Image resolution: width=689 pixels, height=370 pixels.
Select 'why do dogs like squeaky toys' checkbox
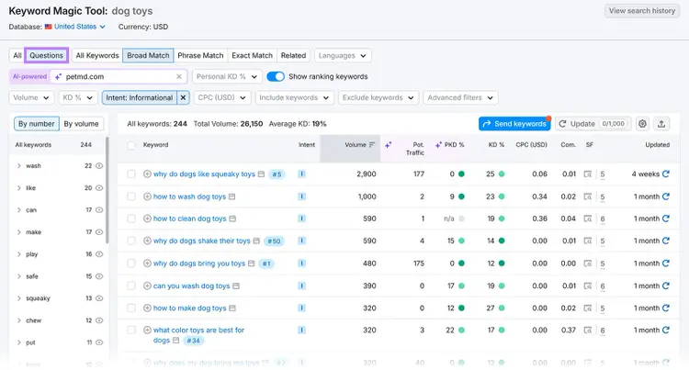[x=131, y=174]
